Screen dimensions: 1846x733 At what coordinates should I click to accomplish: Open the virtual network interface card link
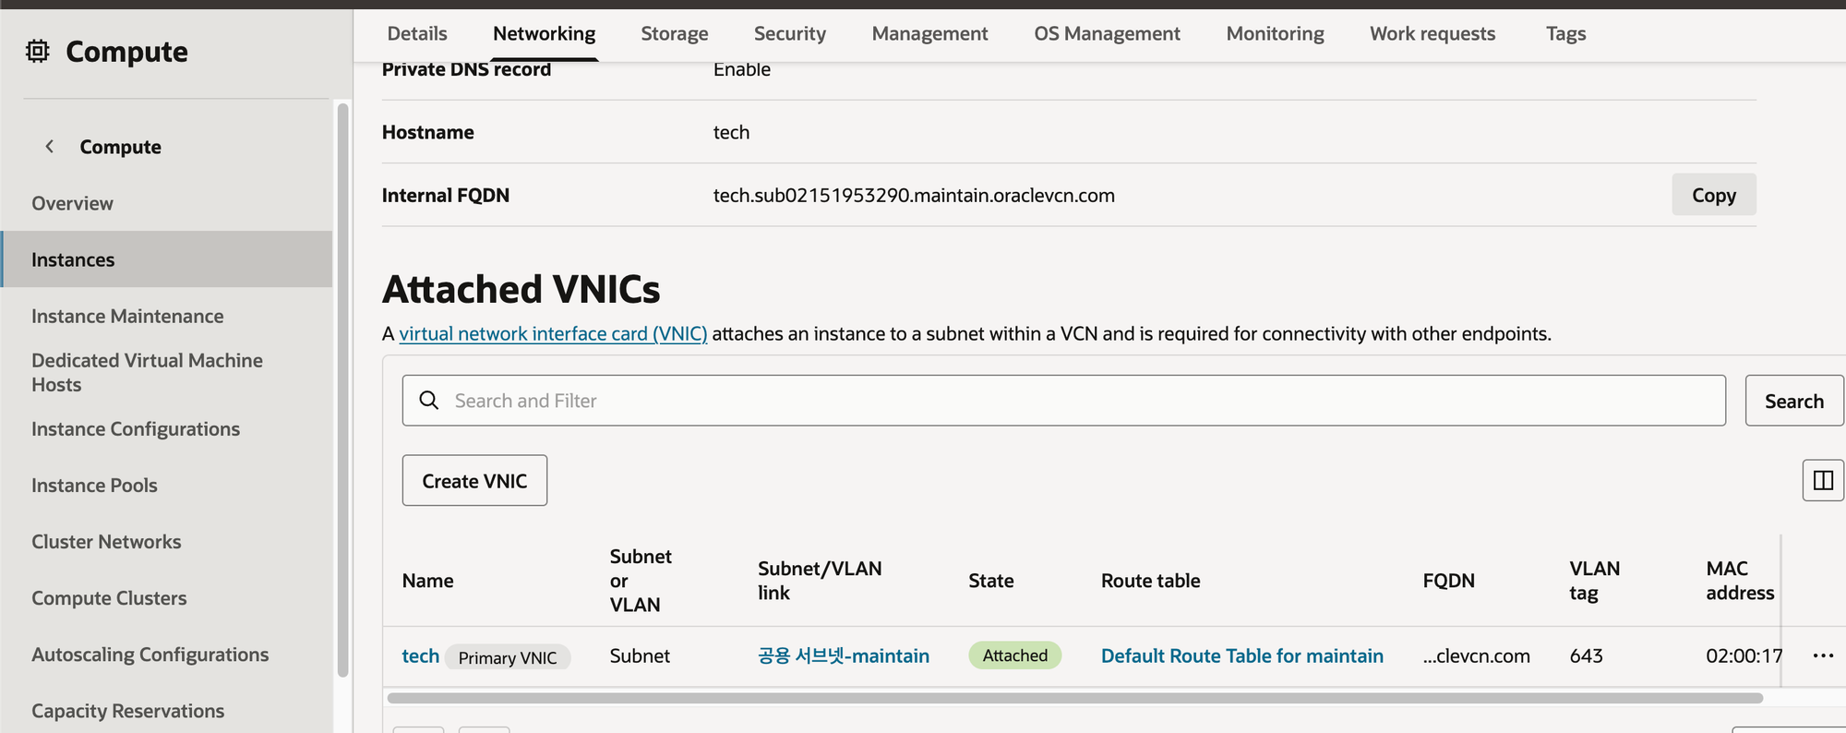pyautogui.click(x=553, y=334)
